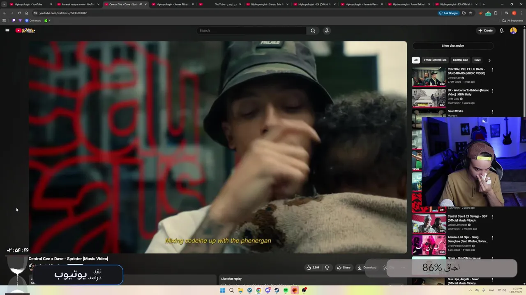The width and height of the screenshot is (526, 295).
Task: Switch to Hiphopologist - Sareto Bala tab
Action: click(267, 4)
